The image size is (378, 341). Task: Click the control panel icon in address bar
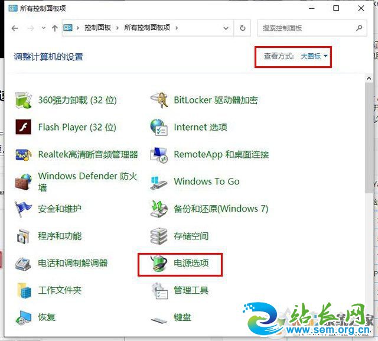click(x=68, y=28)
